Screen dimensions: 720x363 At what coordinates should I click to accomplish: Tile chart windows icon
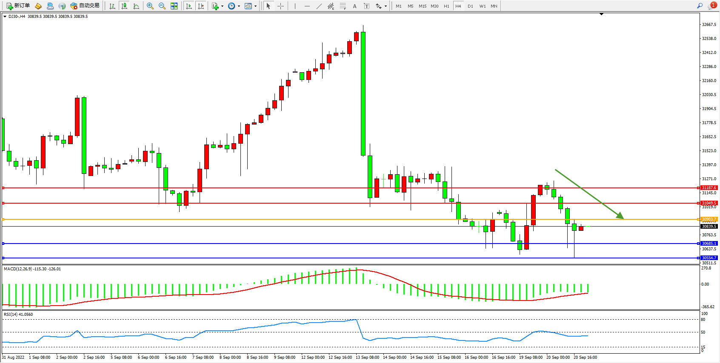[174, 6]
